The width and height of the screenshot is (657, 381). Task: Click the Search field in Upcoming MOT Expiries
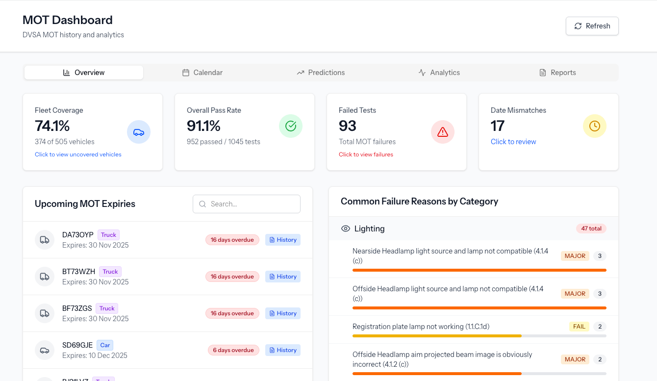click(250, 204)
